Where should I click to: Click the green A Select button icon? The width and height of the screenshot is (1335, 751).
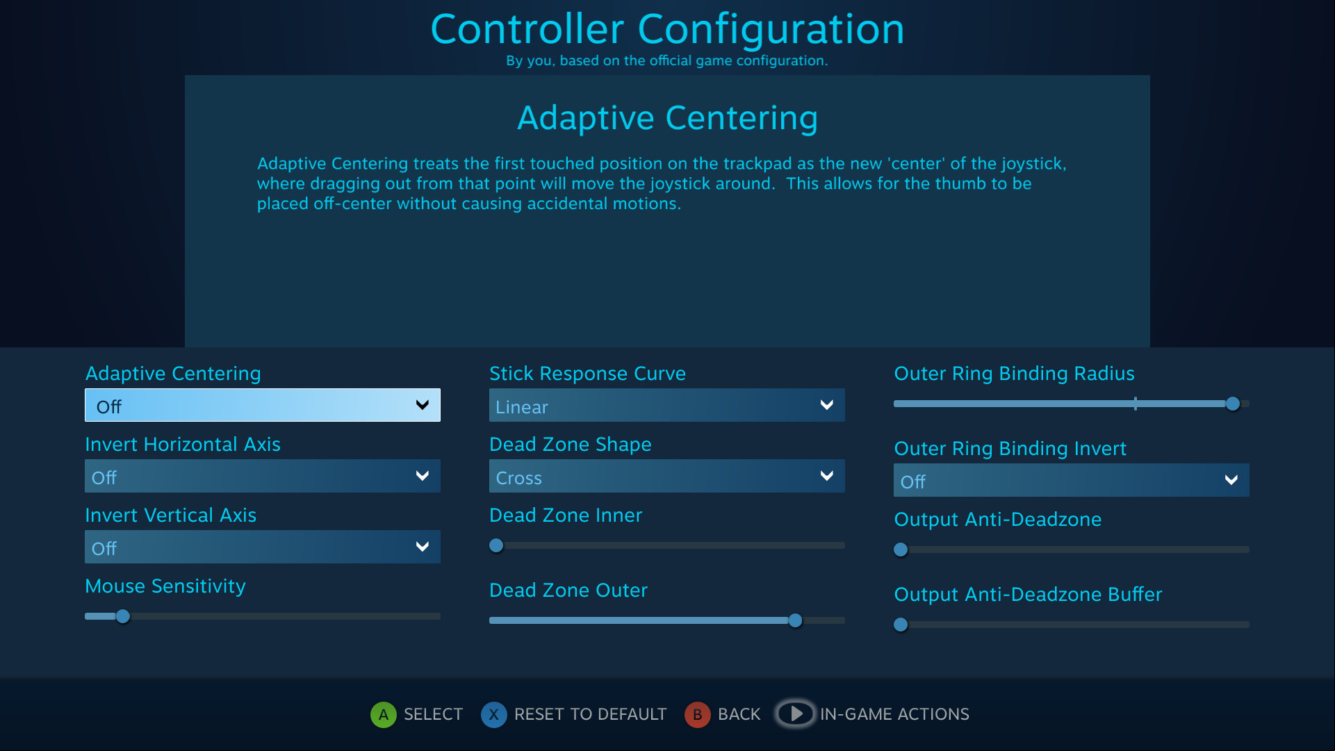[x=383, y=714]
